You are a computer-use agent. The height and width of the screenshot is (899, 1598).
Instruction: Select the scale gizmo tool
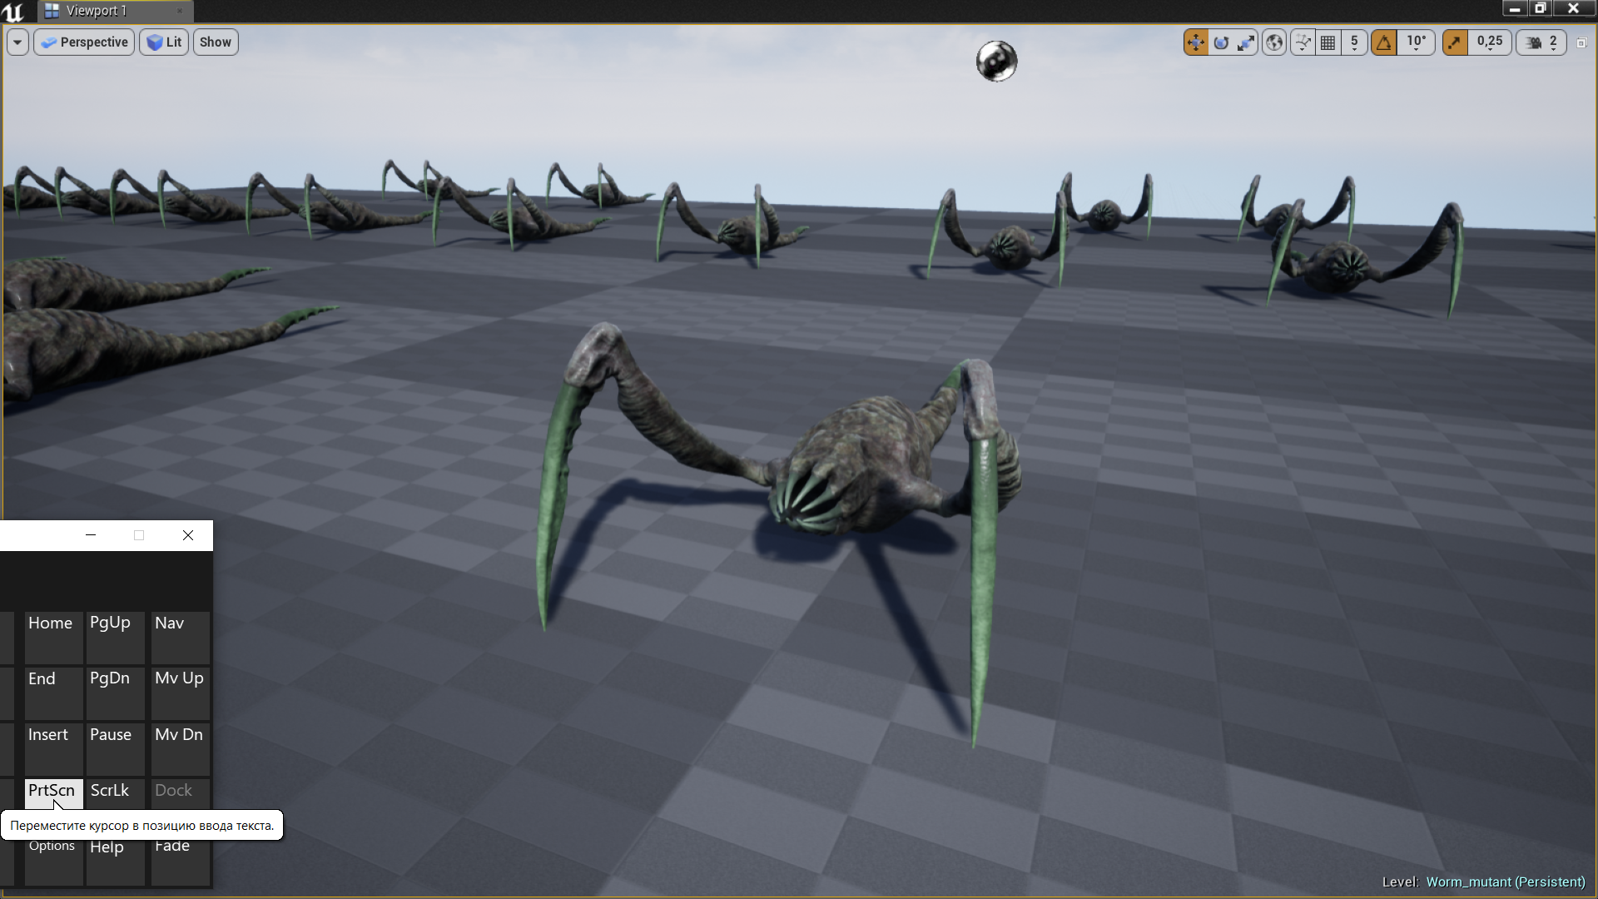click(x=1246, y=42)
